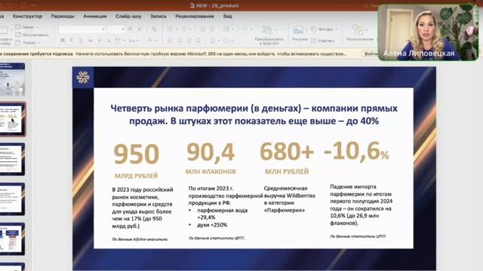483x271 pixels.
Task: Click the 90,4 figure on slide
Action: [211, 152]
